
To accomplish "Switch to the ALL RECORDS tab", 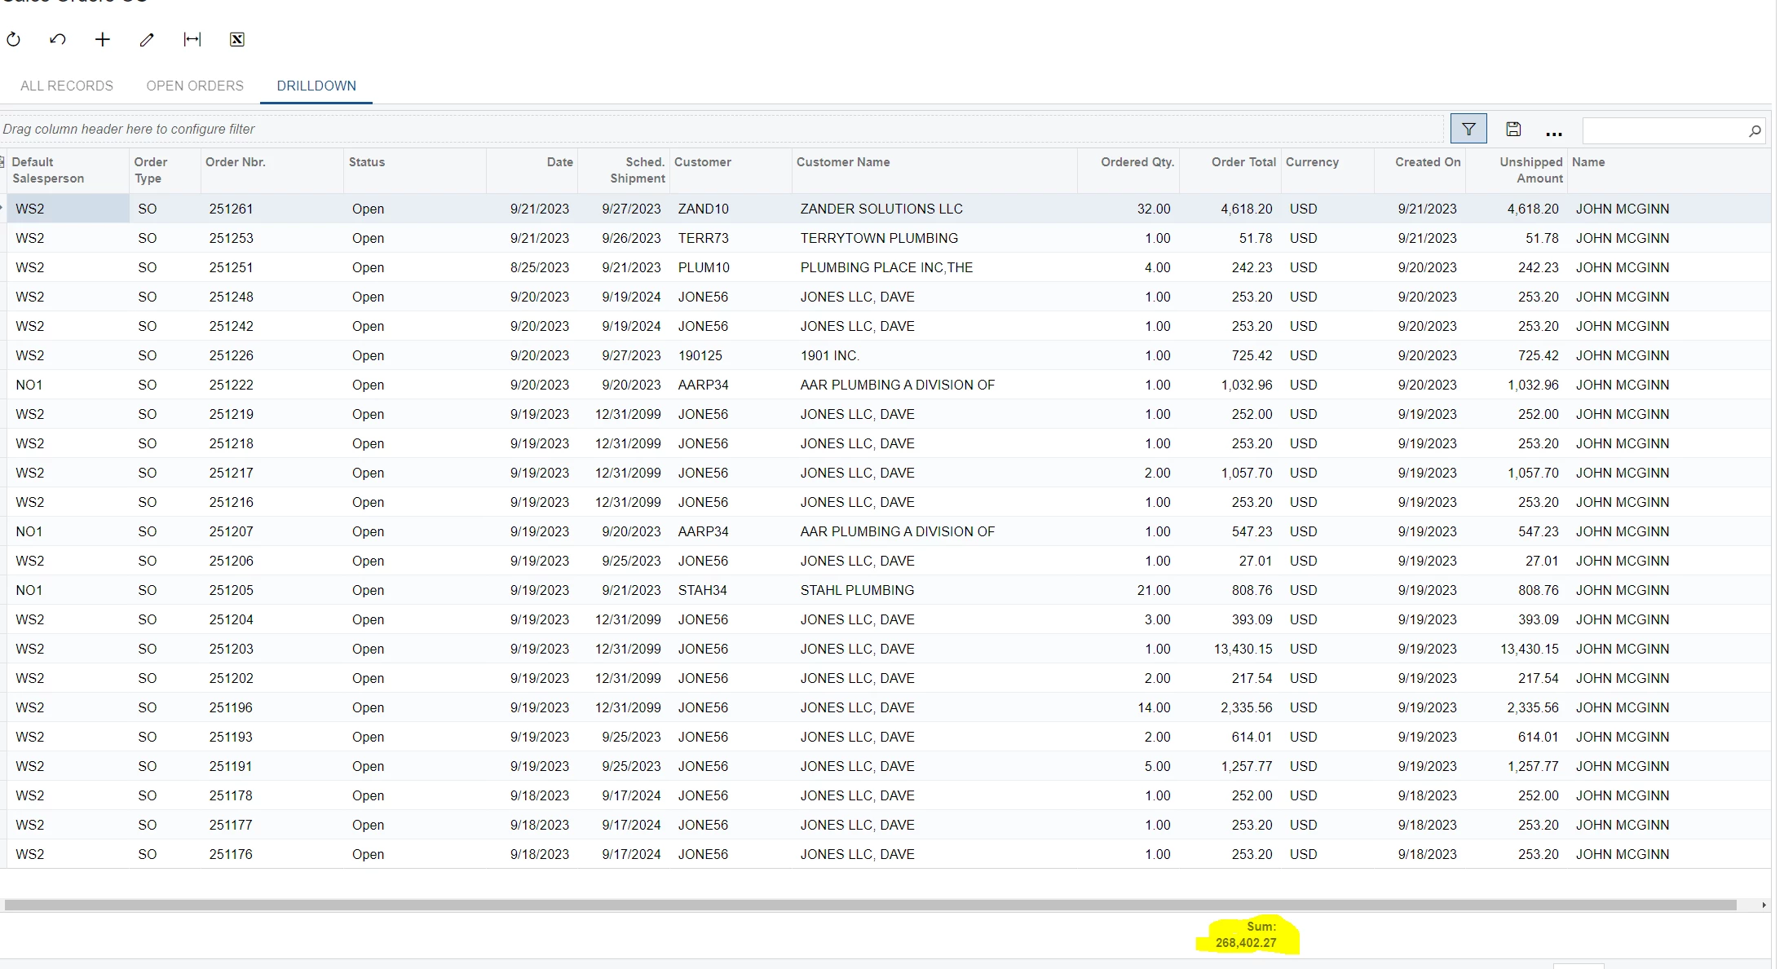I will (x=67, y=86).
